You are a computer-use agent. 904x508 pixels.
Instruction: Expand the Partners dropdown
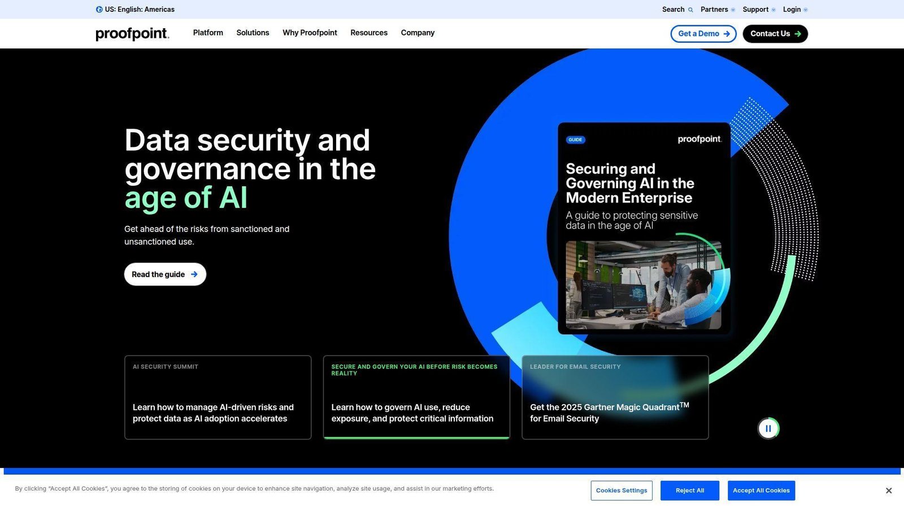718,10
